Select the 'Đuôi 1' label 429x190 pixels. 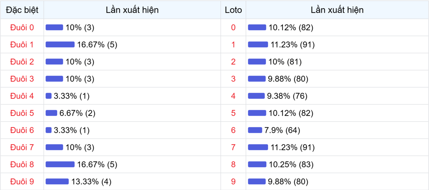pyautogui.click(x=22, y=45)
